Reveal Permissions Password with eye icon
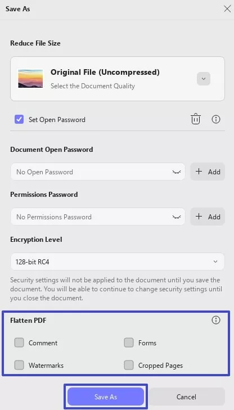Screen dimensions: 234x410 177,217
